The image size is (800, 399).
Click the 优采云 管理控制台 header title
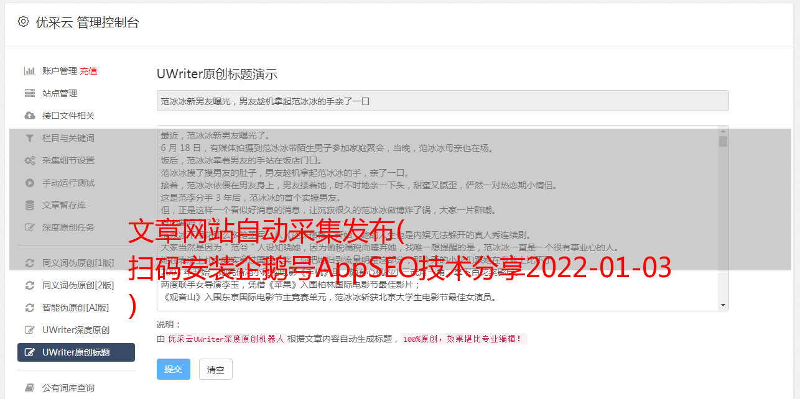[87, 22]
